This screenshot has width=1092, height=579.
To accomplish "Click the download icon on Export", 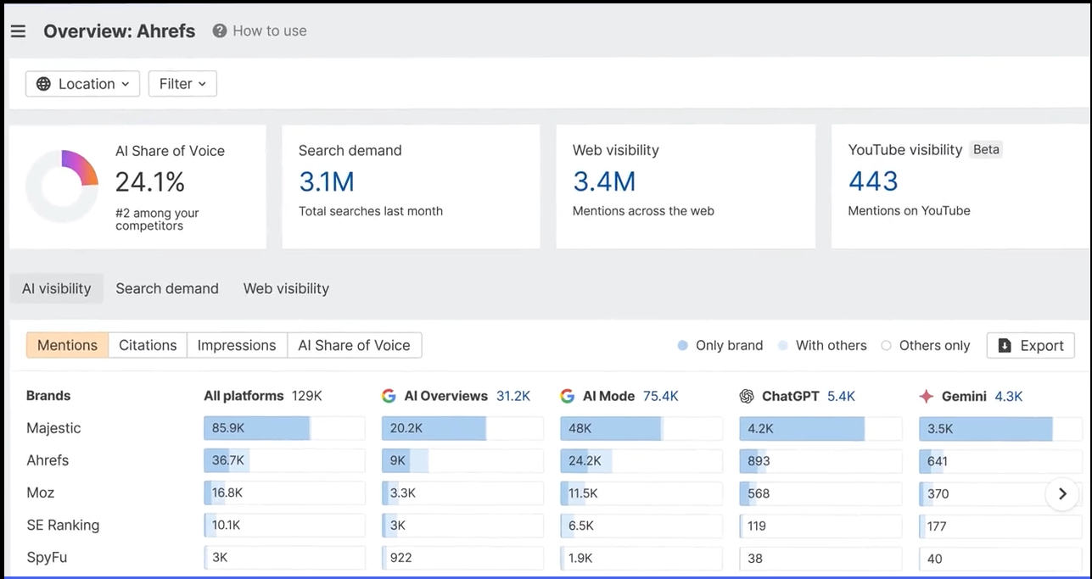I will click(x=1005, y=345).
